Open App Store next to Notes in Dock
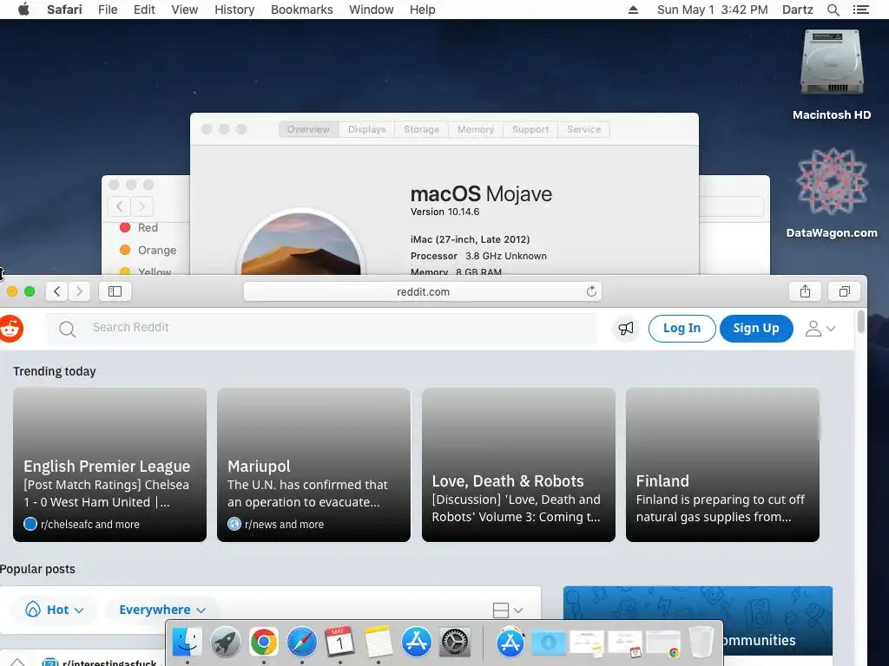Image resolution: width=889 pixels, height=666 pixels. click(x=416, y=643)
